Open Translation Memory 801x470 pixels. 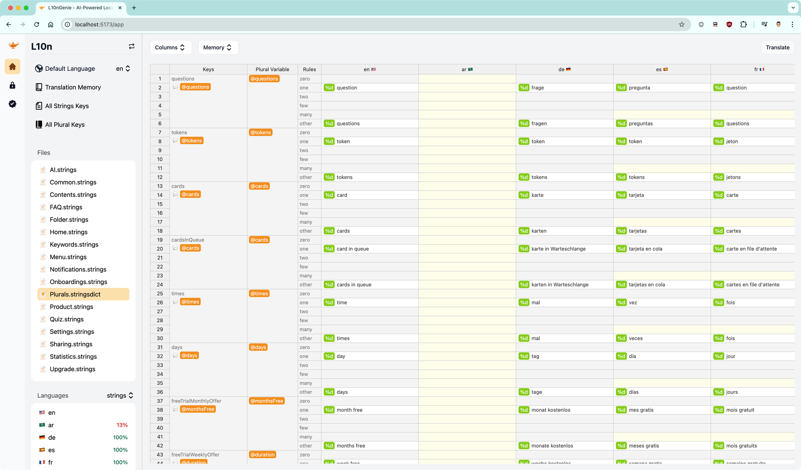pyautogui.click(x=73, y=87)
